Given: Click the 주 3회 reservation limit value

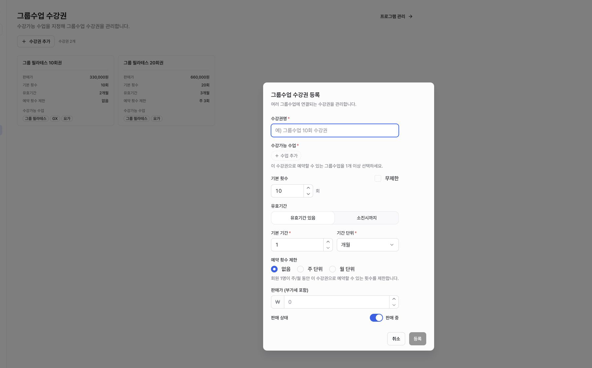Looking at the screenshot, I should (x=204, y=101).
